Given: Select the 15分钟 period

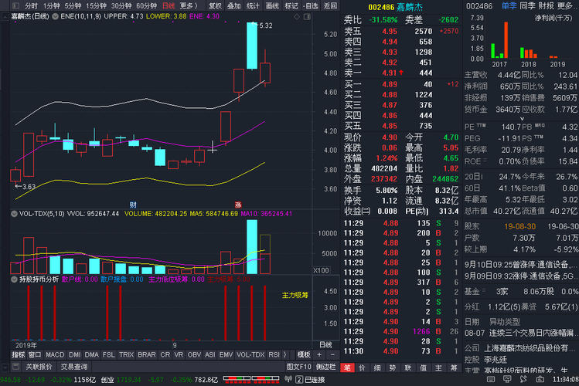Looking at the screenshot, I should 96,5.
